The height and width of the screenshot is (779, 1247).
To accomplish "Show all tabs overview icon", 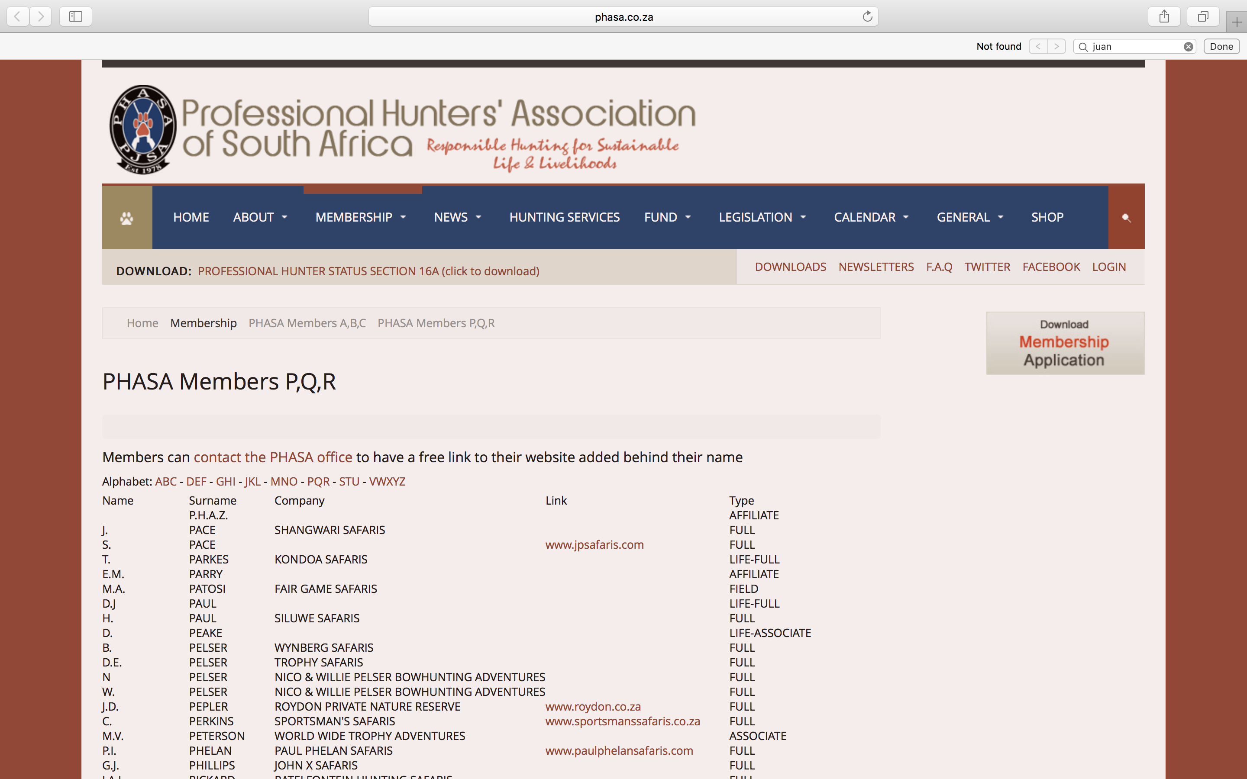I will tap(1203, 16).
